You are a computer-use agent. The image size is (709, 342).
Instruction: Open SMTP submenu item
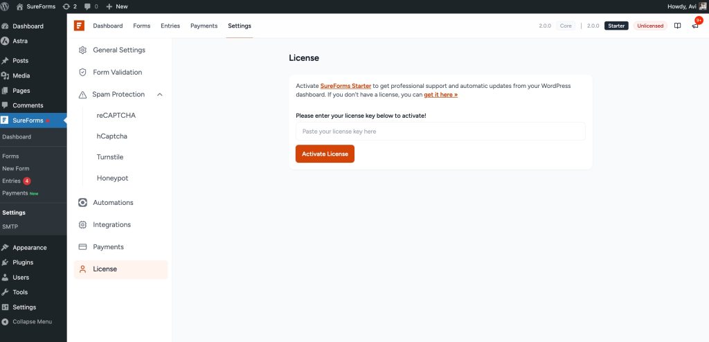(x=10, y=226)
